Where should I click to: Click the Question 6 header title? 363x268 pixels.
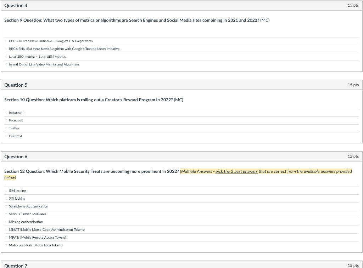point(16,157)
